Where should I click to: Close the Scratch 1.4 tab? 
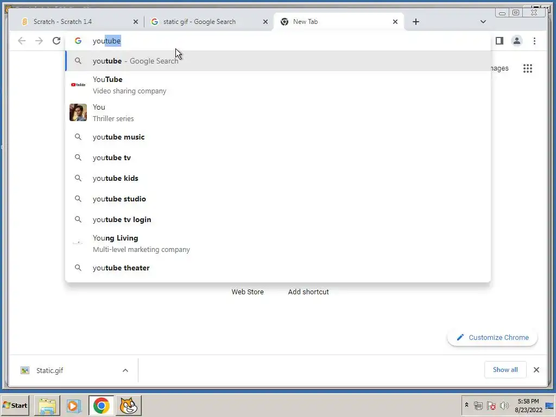pyautogui.click(x=135, y=22)
